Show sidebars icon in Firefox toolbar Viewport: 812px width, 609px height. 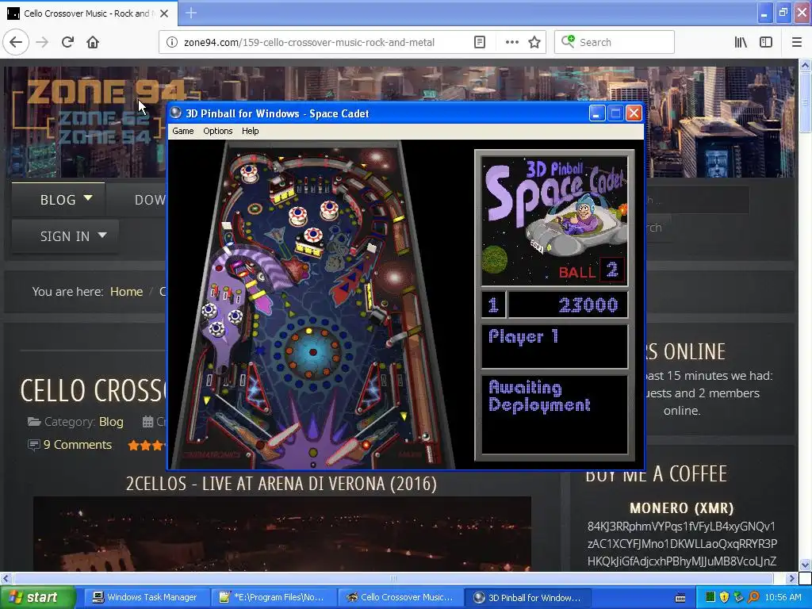point(766,42)
